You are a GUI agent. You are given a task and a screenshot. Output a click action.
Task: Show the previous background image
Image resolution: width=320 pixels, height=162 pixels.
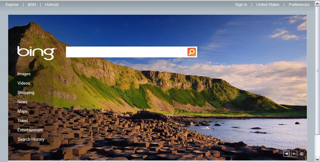[x=286, y=154]
